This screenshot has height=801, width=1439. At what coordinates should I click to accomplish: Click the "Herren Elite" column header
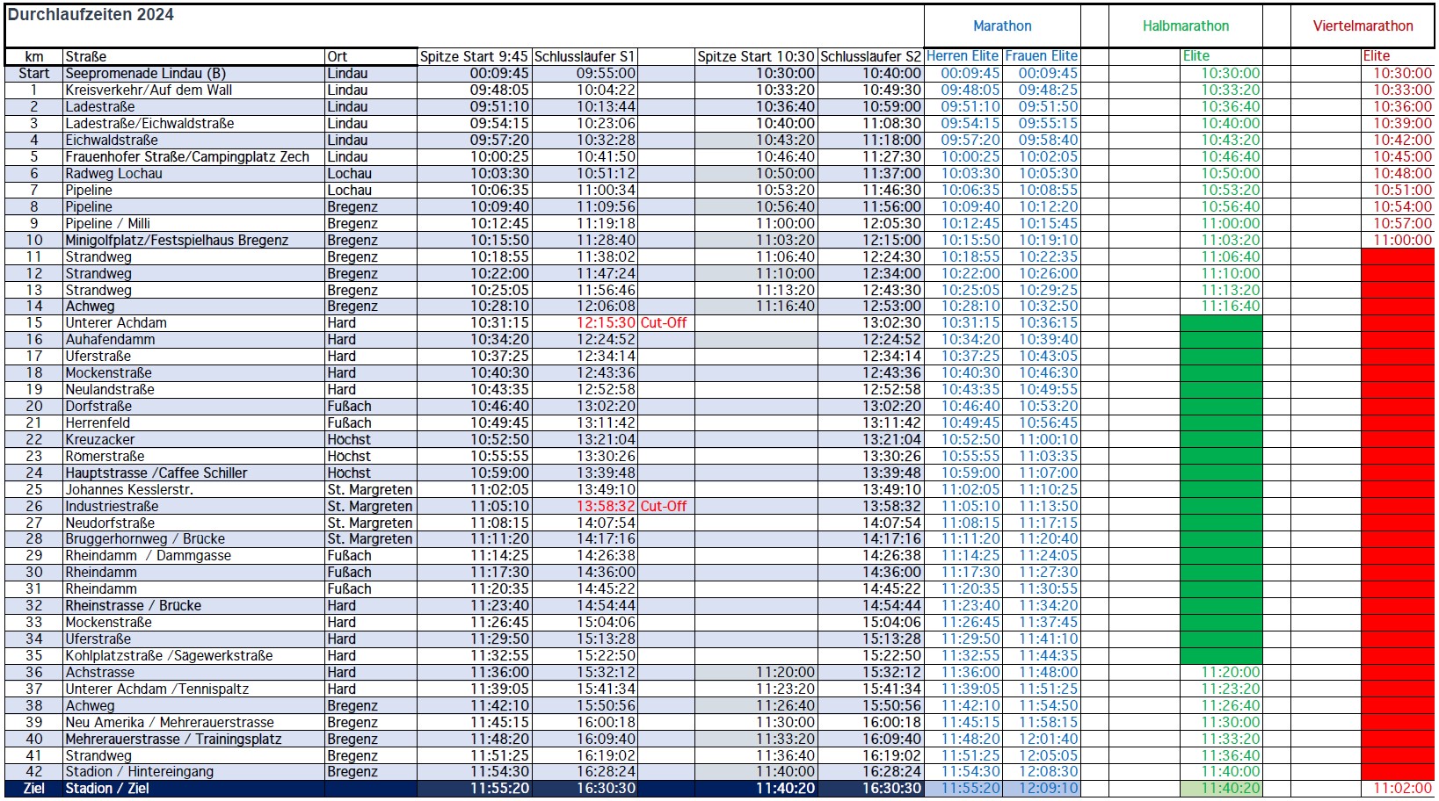[963, 56]
